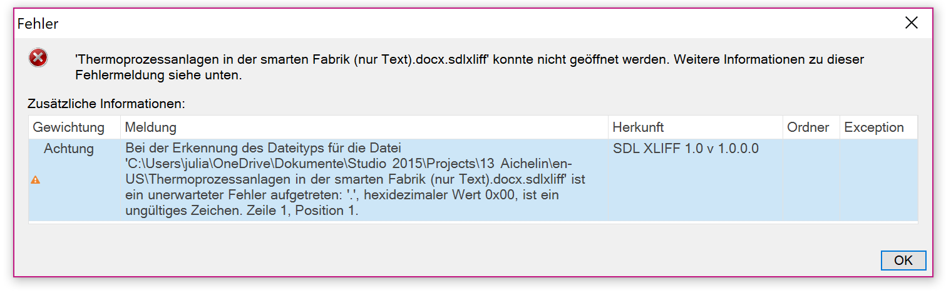Close the Fehler dialog with X
This screenshot has width=946, height=293.
911,23
